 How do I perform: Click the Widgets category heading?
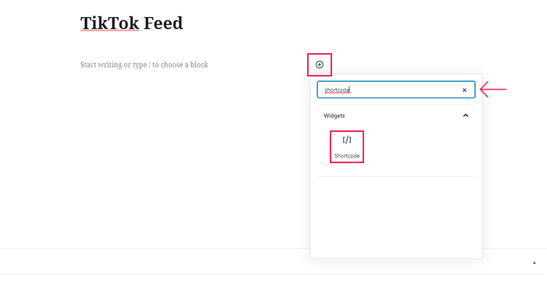[x=334, y=116]
